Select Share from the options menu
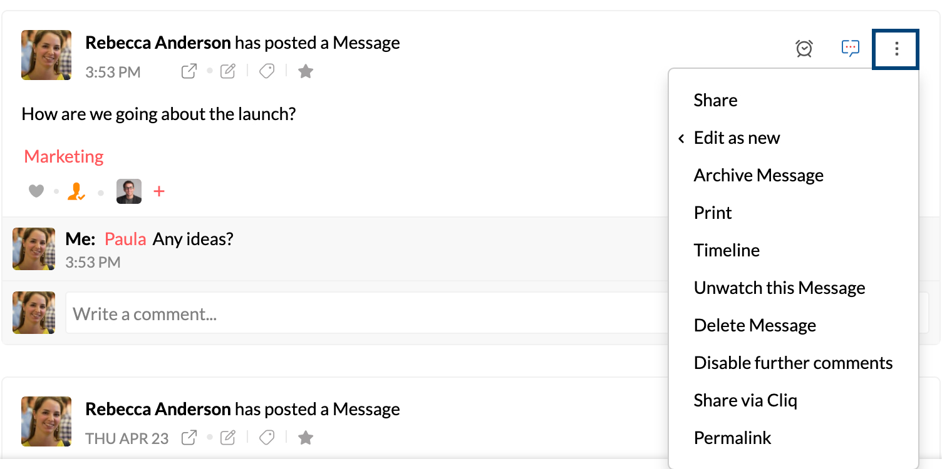The width and height of the screenshot is (942, 469). [x=715, y=101]
